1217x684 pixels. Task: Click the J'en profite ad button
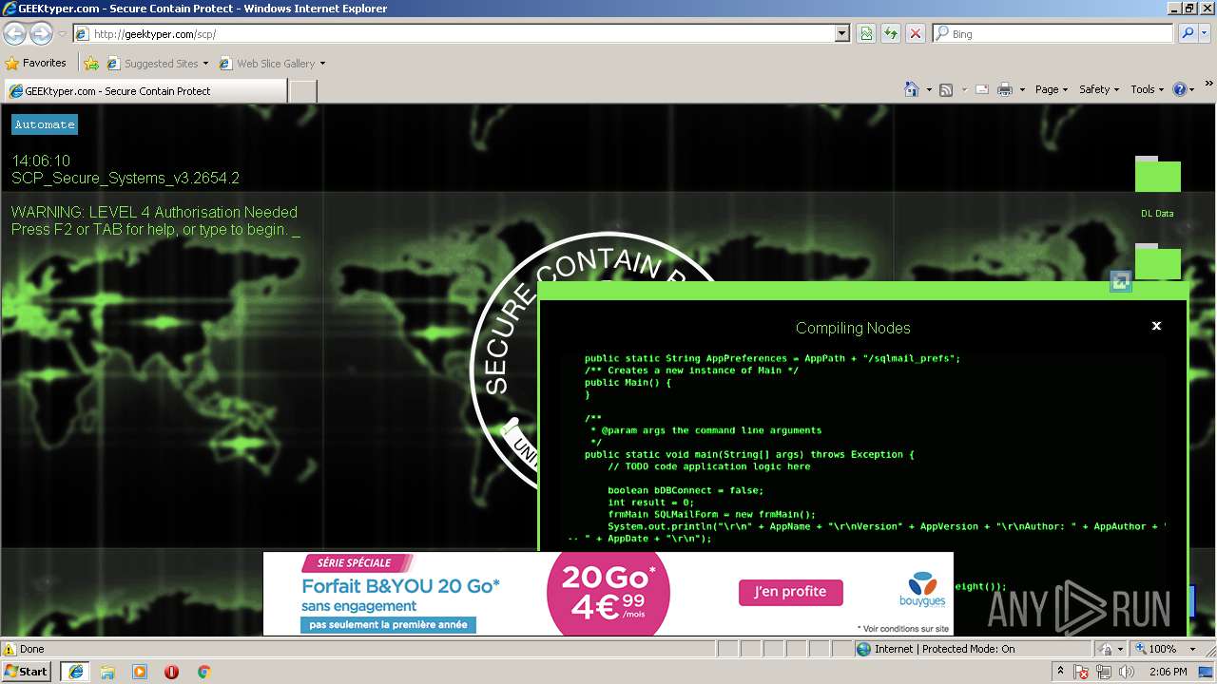tap(790, 592)
